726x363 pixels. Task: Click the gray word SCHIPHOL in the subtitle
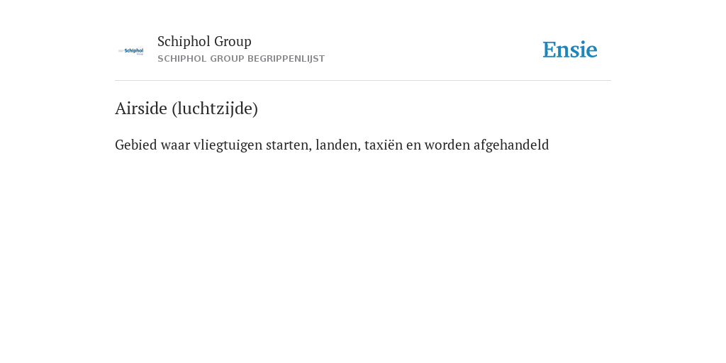pos(182,59)
